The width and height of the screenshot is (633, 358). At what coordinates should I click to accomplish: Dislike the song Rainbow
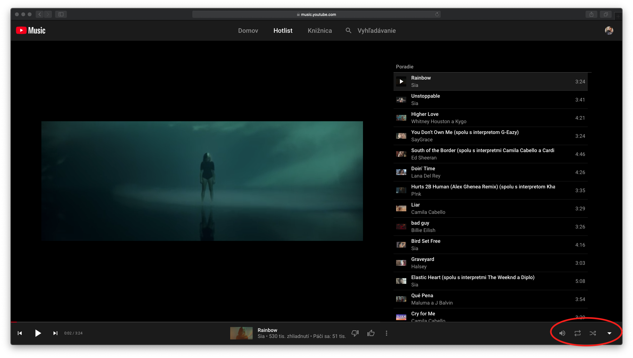click(355, 333)
